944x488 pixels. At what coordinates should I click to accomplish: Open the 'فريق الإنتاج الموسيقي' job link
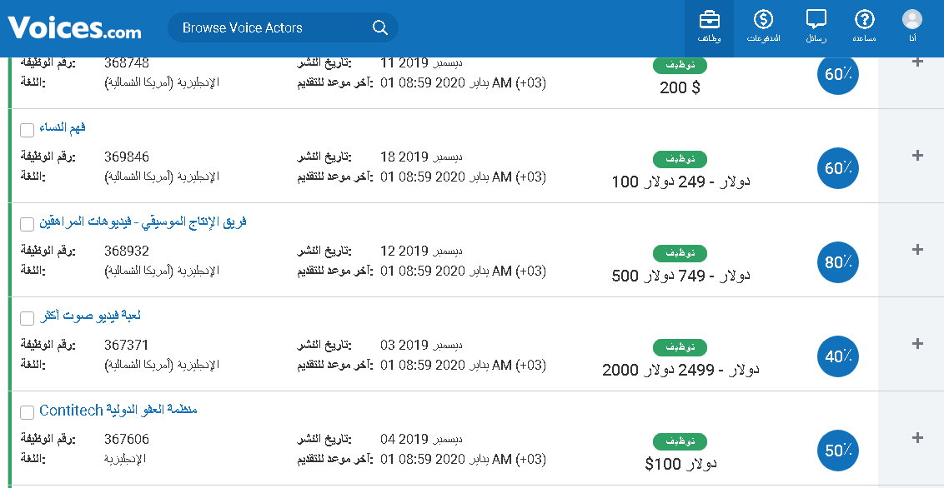click(143, 222)
